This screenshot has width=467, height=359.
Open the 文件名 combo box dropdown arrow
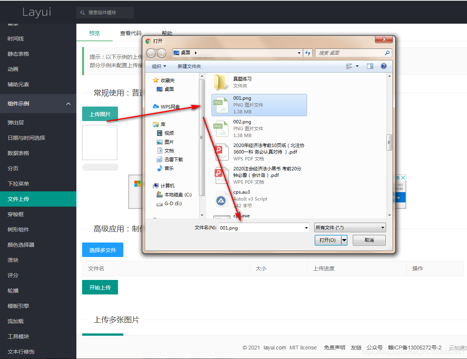pos(306,228)
